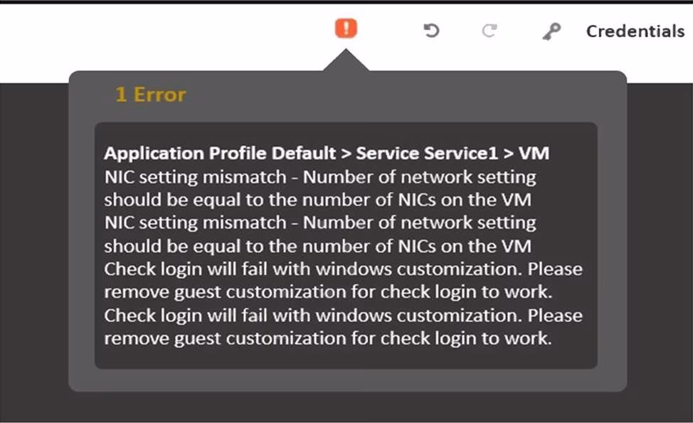The height and width of the screenshot is (423, 693).
Task: Click the key icon beside Credentials
Action: 551,31
